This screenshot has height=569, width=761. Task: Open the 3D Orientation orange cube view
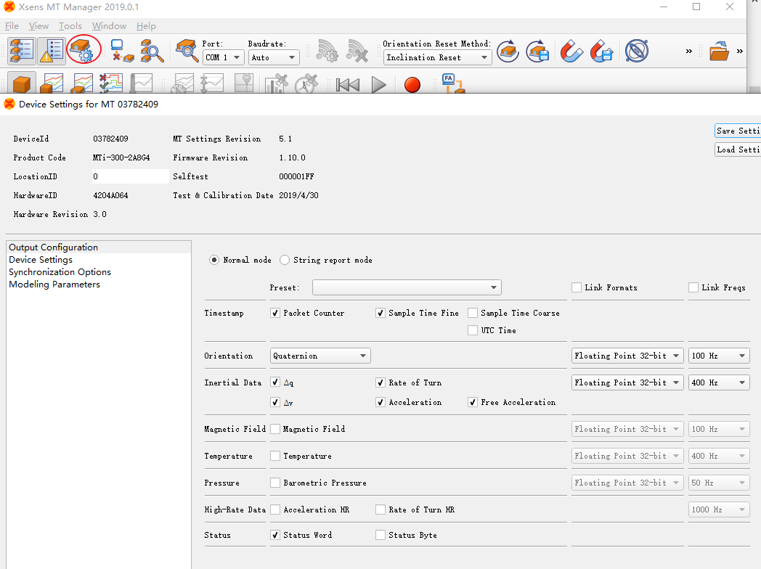click(21, 83)
